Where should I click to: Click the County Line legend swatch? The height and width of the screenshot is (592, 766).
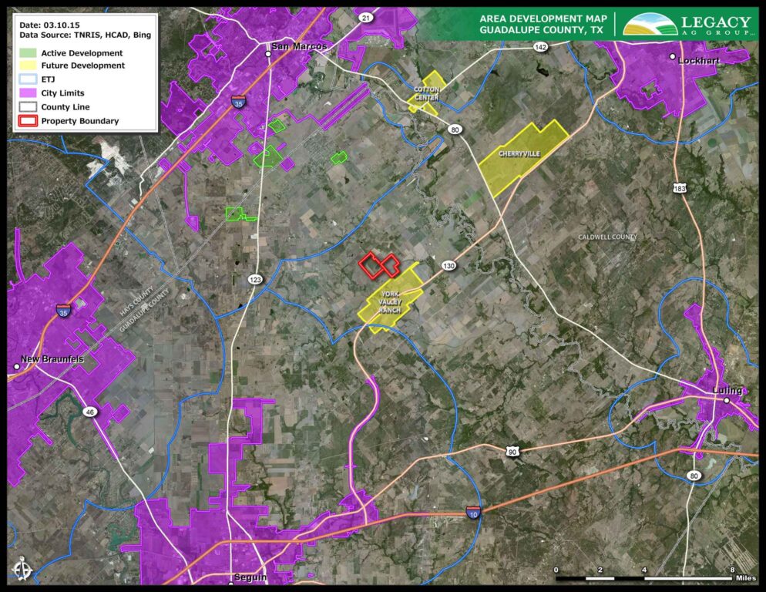coord(28,106)
